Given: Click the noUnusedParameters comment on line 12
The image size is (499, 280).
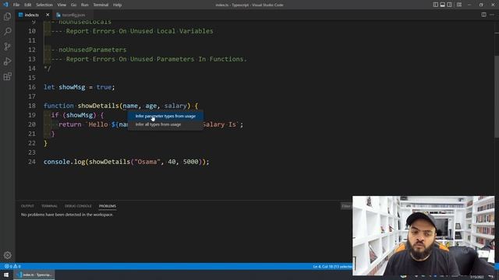Looking at the screenshot, I should [x=92, y=50].
